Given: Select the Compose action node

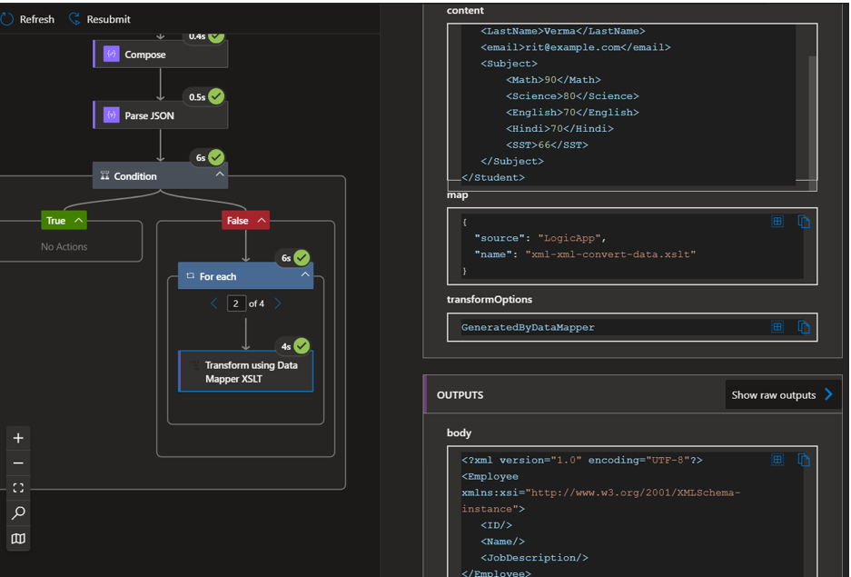Looking at the screenshot, I should tap(160, 55).
